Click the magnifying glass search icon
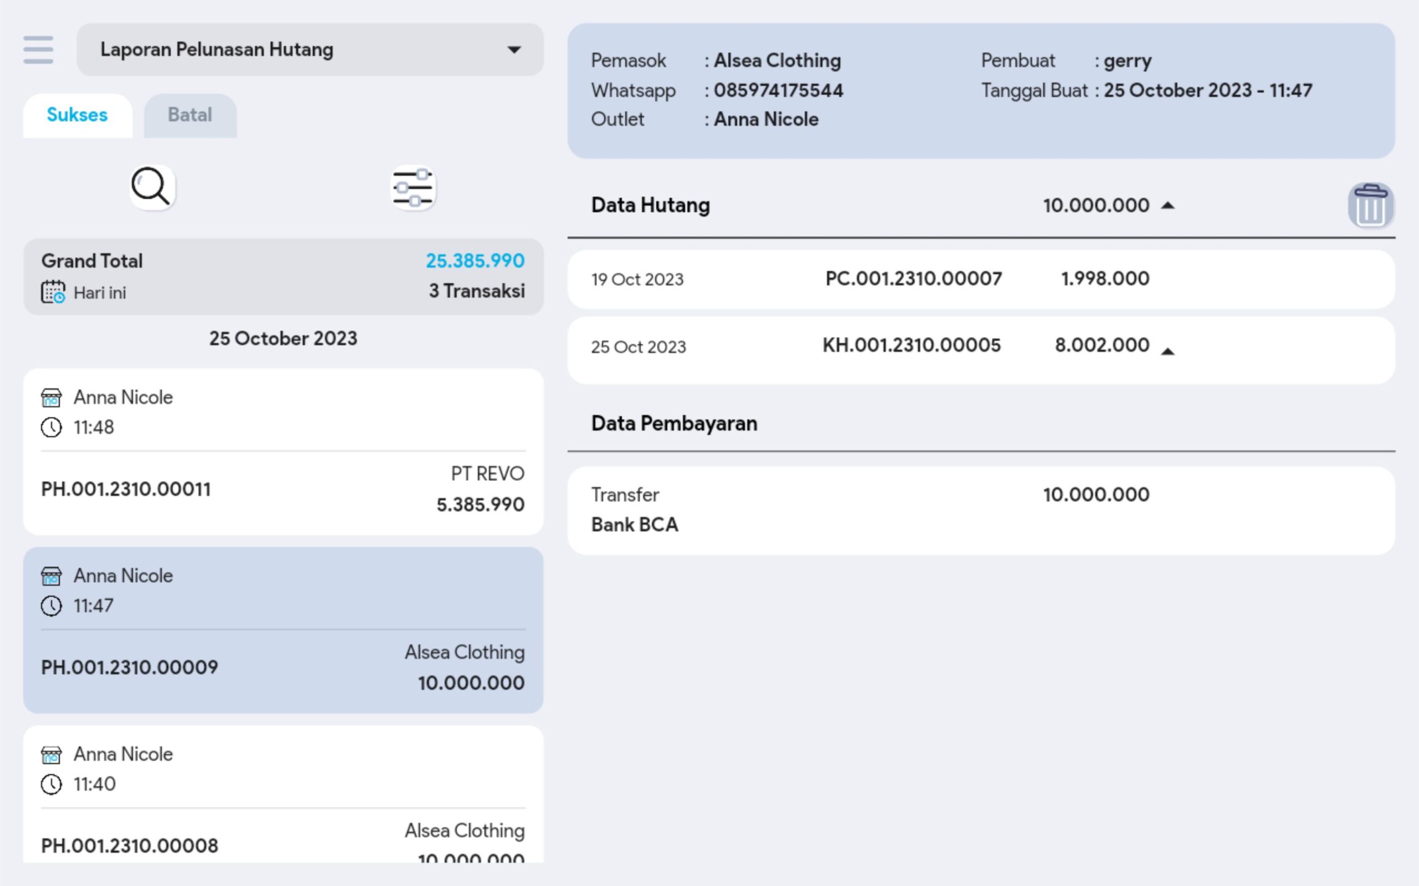The image size is (1419, 886). pos(152,187)
